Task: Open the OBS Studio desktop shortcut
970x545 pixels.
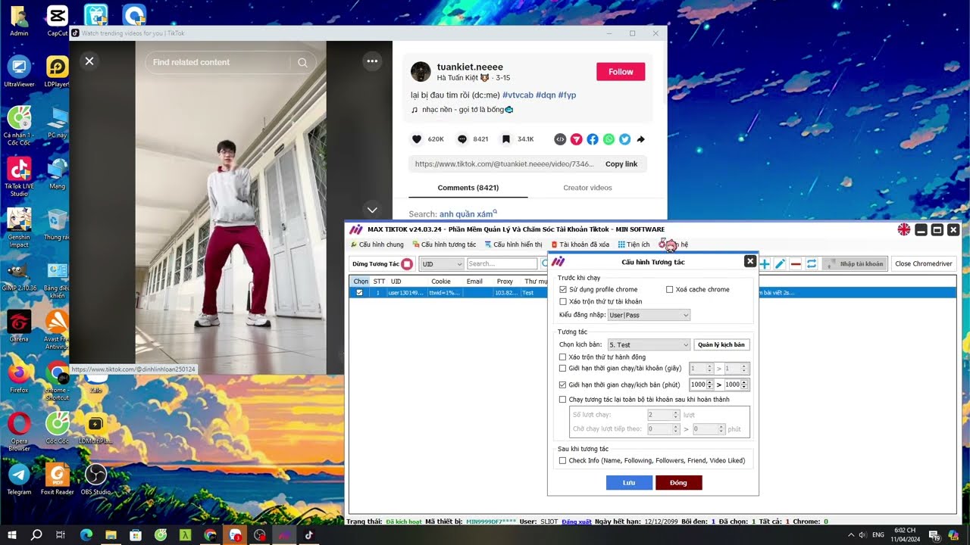Action: tap(95, 478)
